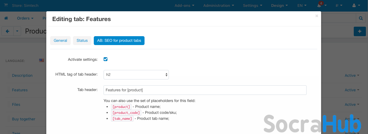
Task: Close the Editing tab dialog
Action: 317,16
